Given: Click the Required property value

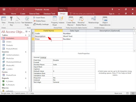Looking at the screenshot, I should [x=74, y=78].
